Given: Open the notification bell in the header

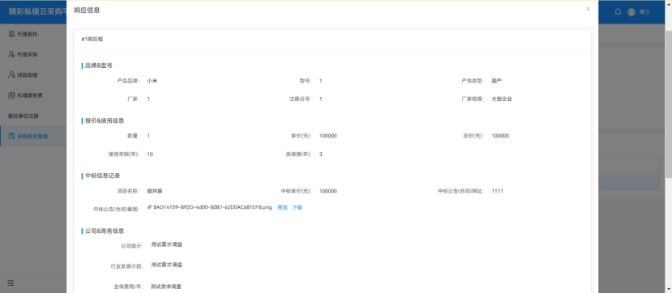Looking at the screenshot, I should click(x=618, y=12).
